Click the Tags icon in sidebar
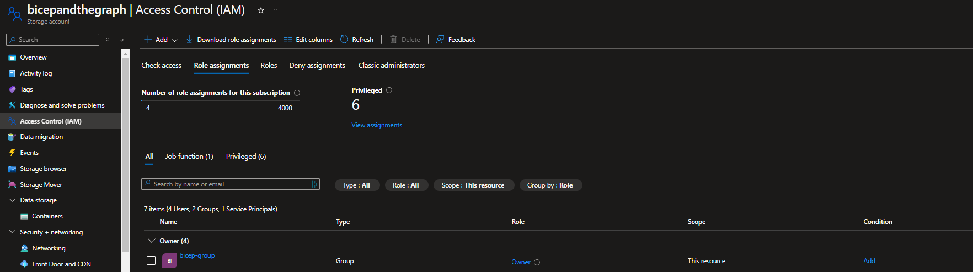The image size is (973, 272). point(12,89)
